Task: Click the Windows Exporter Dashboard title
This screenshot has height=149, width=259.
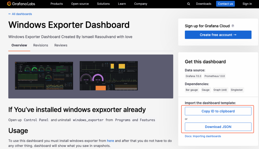Action: 69,25
